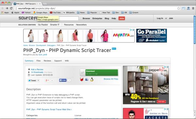Click the green Download button
The width and height of the screenshot is (196, 119).
click(99, 73)
